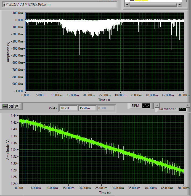Open the SiPM plot style icon

pyautogui.click(x=146, y=106)
